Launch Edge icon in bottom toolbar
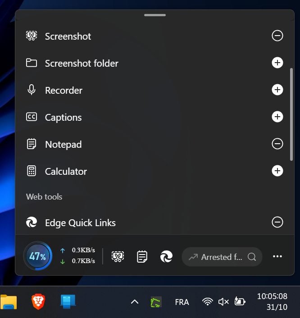This screenshot has height=318, width=300. tap(166, 257)
